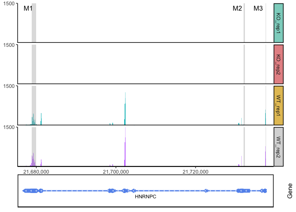Click the M1 gray highlight in KO_rep2 track
296x212 pixels.
34,64
